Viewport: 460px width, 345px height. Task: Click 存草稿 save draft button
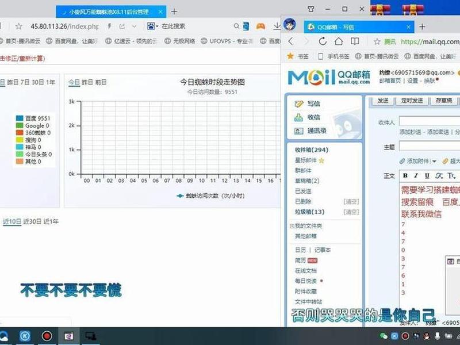443,101
